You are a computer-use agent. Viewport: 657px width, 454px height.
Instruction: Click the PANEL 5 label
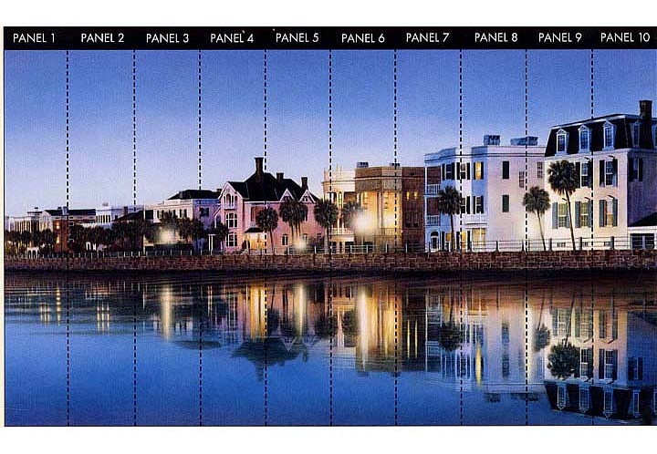[297, 37]
